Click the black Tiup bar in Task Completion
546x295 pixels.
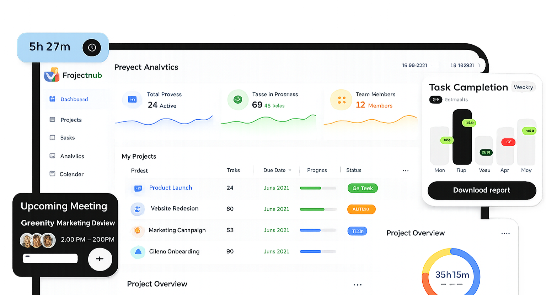tap(462, 137)
